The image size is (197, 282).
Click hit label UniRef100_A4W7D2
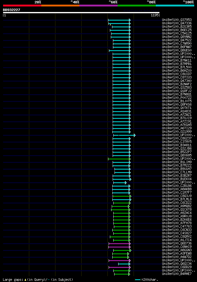click(177, 257)
